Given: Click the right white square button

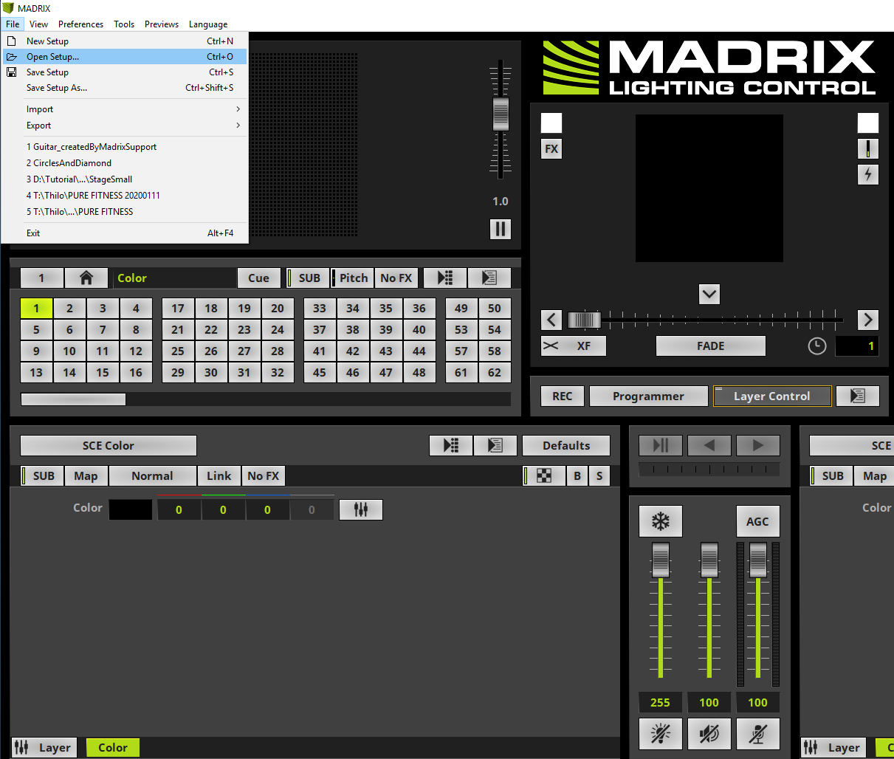Looking at the screenshot, I should 868,123.
